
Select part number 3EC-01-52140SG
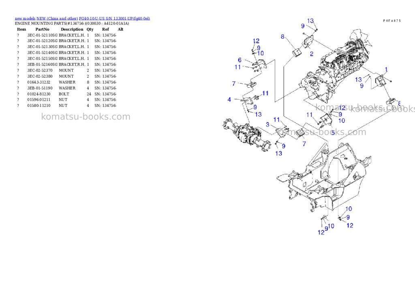(x=42, y=53)
